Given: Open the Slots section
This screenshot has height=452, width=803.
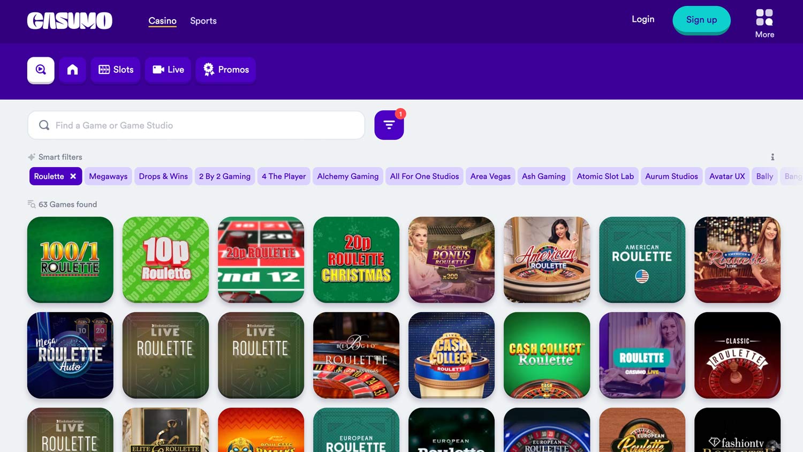Looking at the screenshot, I should point(116,70).
